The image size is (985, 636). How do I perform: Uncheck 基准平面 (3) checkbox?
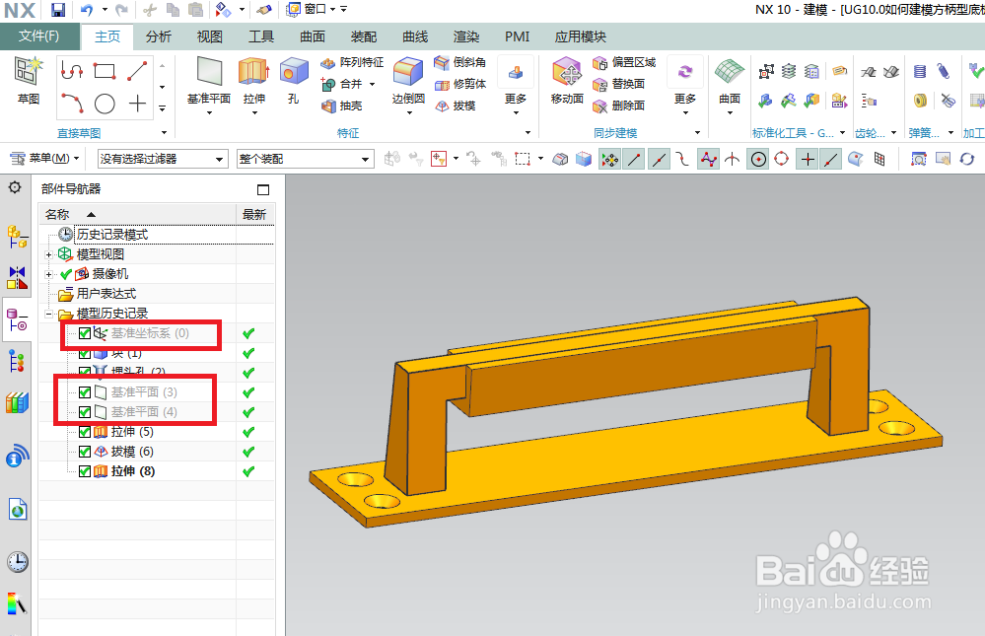point(85,392)
